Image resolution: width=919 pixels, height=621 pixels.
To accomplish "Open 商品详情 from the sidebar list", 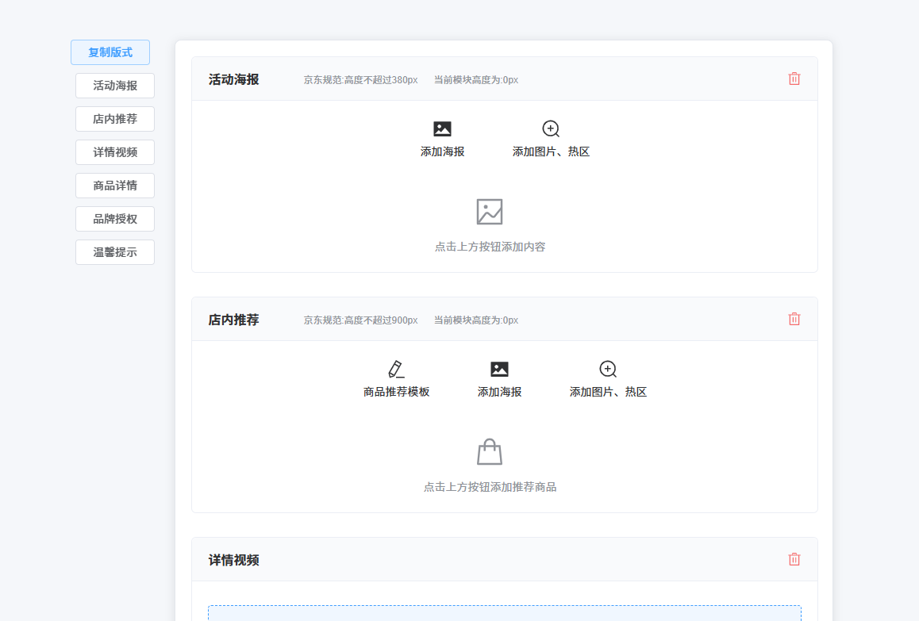I will 115,186.
